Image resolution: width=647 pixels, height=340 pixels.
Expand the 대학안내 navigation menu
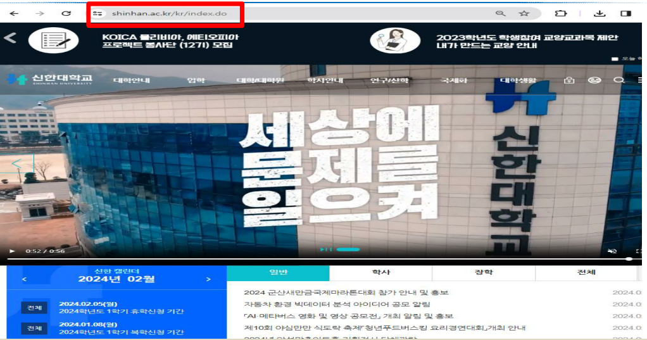pyautogui.click(x=131, y=80)
